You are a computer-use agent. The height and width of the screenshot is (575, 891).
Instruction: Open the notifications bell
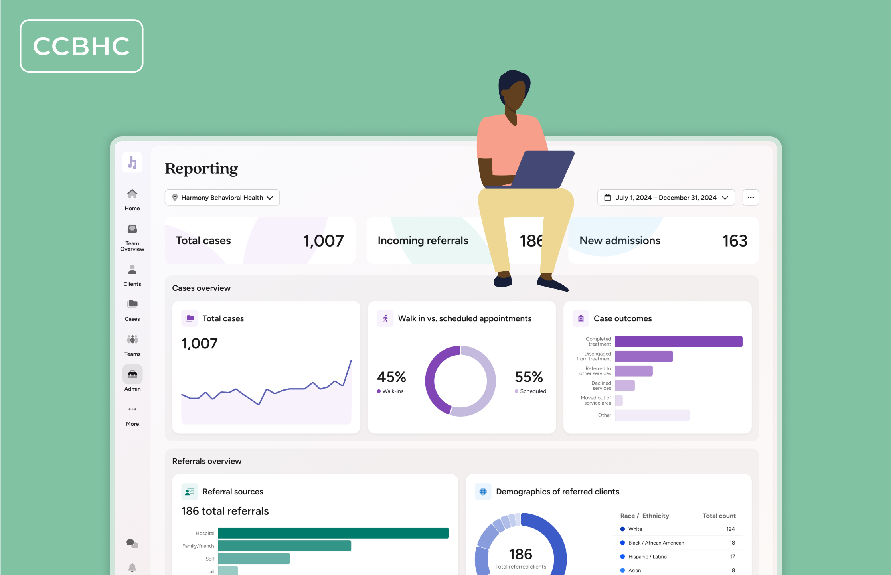click(132, 567)
